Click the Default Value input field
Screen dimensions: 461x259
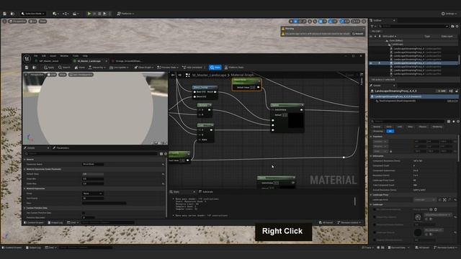pyautogui.click(x=93, y=174)
